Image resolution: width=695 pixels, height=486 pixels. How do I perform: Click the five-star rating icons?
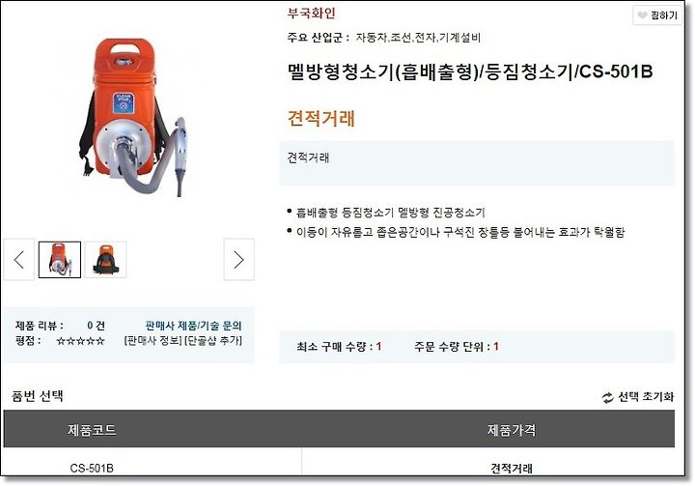click(x=81, y=341)
